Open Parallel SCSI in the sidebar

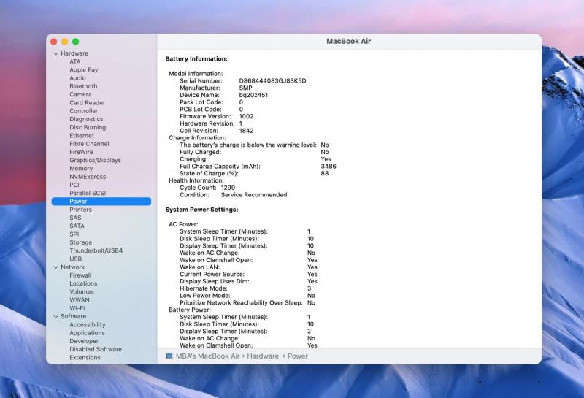click(88, 193)
